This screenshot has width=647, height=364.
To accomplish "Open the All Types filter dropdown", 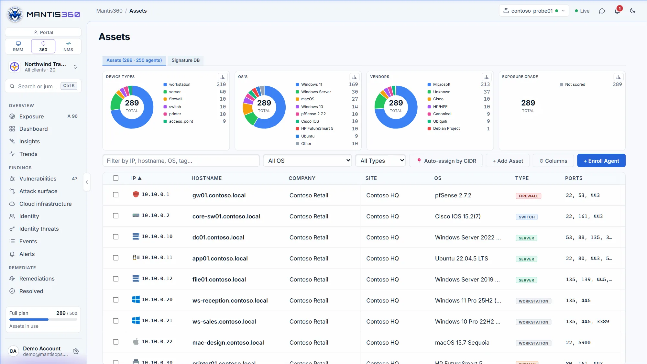I will [380, 160].
